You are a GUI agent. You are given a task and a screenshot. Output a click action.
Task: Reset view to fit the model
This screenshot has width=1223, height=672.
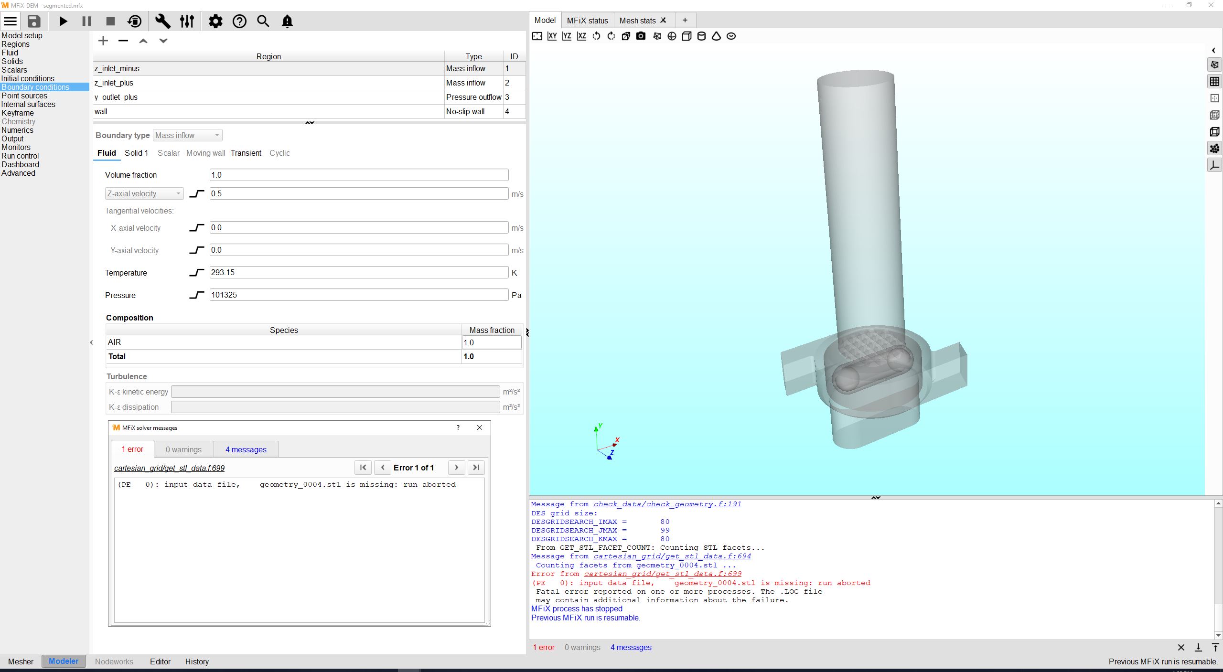point(537,36)
